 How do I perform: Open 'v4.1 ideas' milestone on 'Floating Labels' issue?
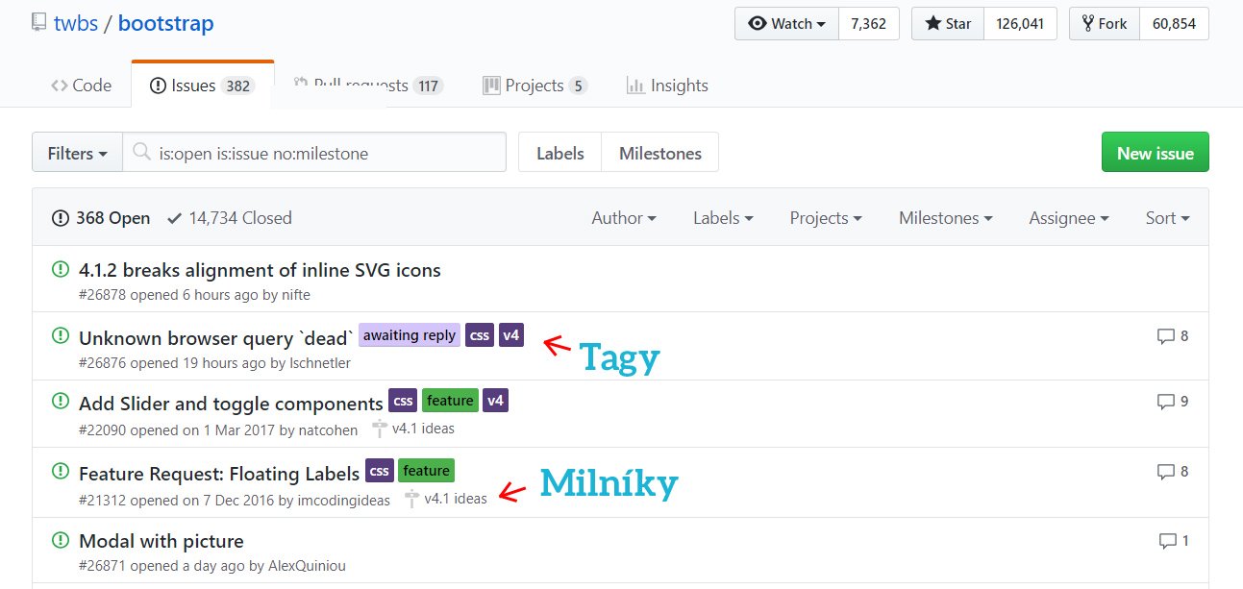pos(446,499)
